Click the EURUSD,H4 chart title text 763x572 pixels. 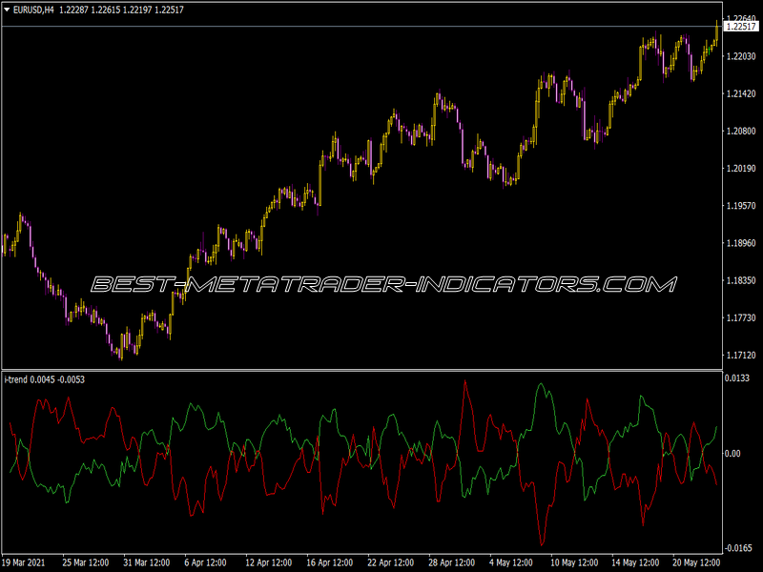click(x=33, y=10)
